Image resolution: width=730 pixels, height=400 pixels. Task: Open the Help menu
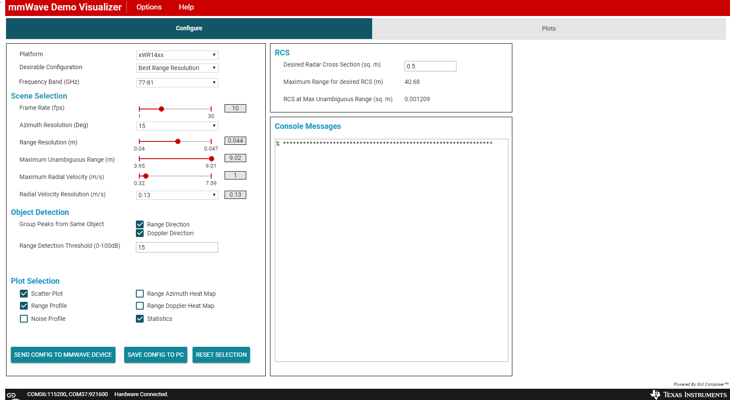(x=186, y=7)
